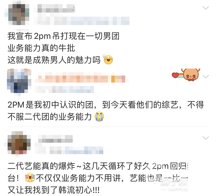This screenshot has height=196, width=216.
Task: Click first comment's blurred timestamp line
Action: (x=82, y=21)
